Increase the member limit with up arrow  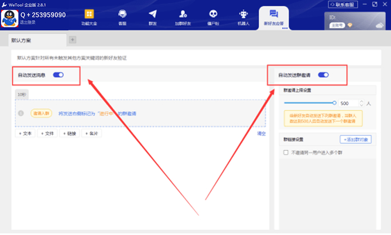tap(362, 101)
